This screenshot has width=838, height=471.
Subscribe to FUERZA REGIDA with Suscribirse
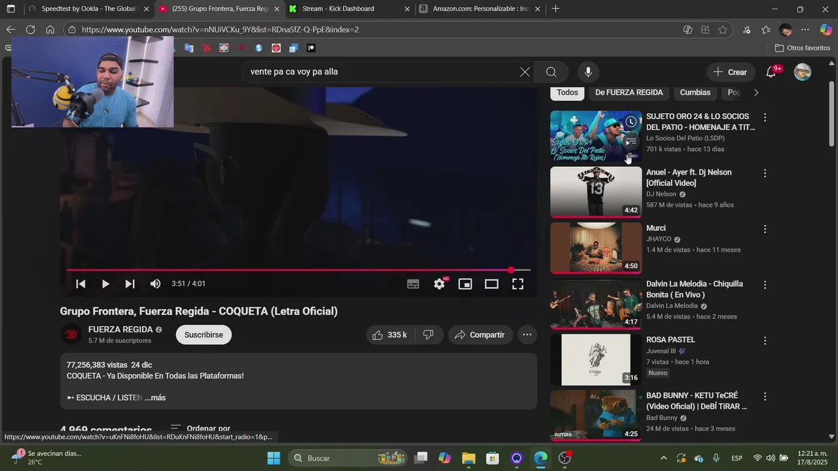[204, 335]
